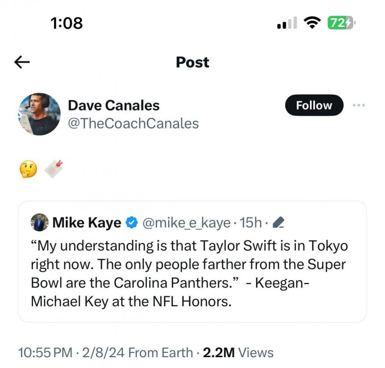
Task: Tap the 15h timestamp on the quoted post
Action: click(x=252, y=223)
